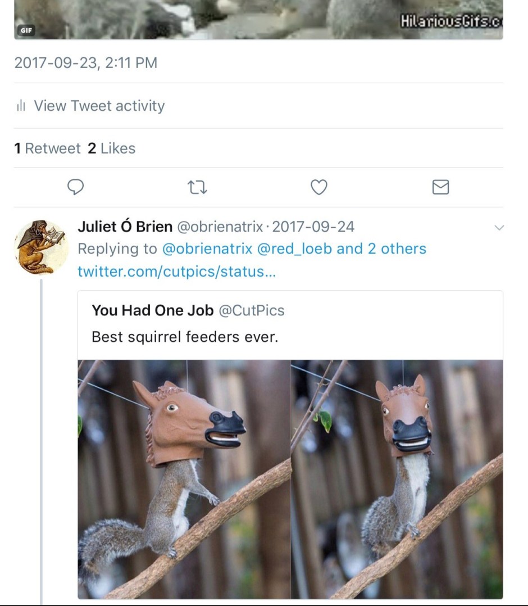Expand tweet options chevron menu
This screenshot has height=606, width=528.
click(x=498, y=227)
